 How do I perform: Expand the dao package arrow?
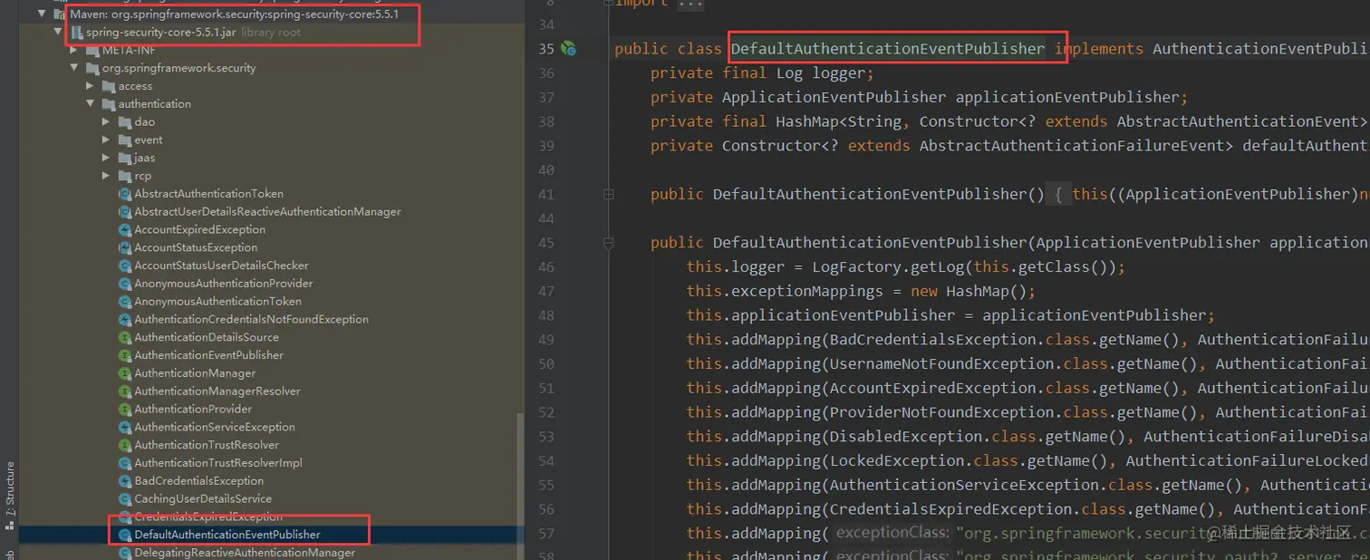(107, 122)
